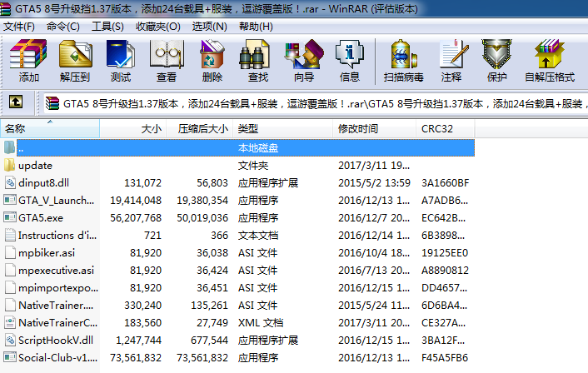This screenshot has width=588, height=373.
Task: Click the 删除 (Delete) toolbar icon
Action: pyautogui.click(x=212, y=55)
